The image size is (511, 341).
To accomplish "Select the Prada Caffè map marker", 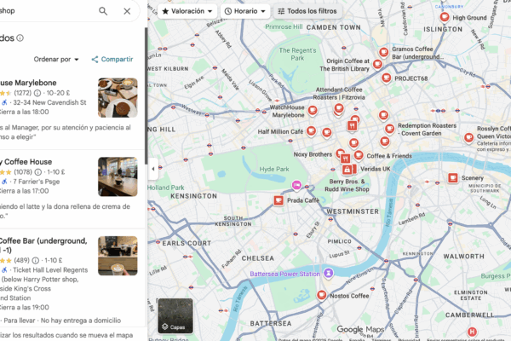I will (x=278, y=200).
